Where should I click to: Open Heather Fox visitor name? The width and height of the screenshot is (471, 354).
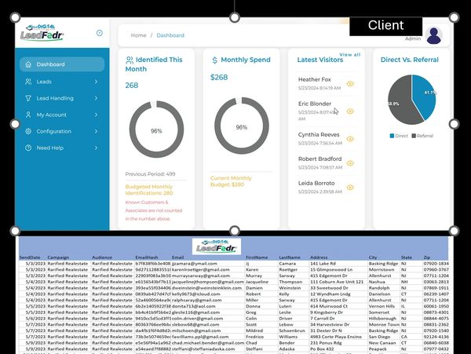[x=314, y=79]
